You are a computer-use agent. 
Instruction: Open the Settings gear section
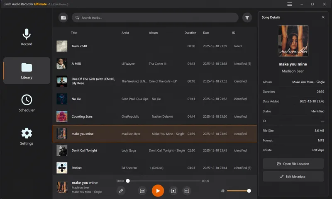27,136
